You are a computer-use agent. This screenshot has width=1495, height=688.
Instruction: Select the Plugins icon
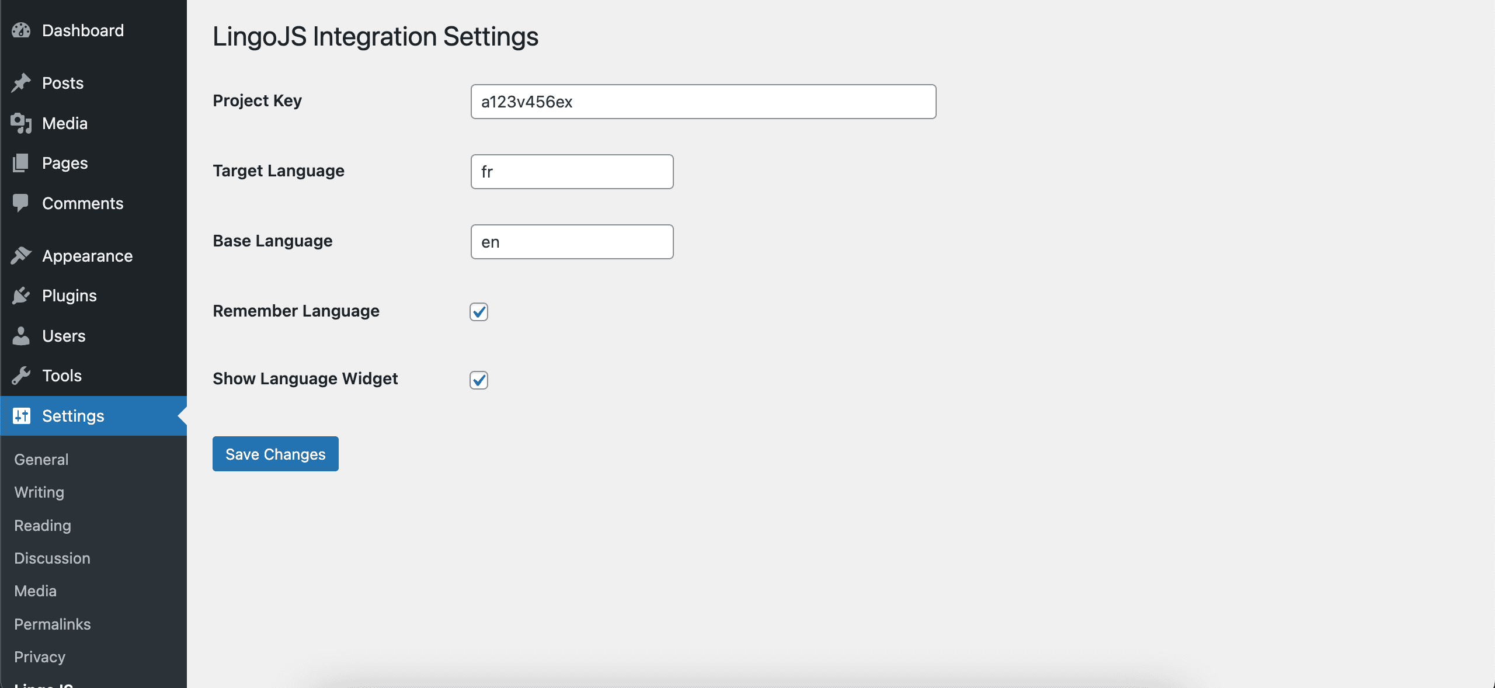tap(21, 295)
